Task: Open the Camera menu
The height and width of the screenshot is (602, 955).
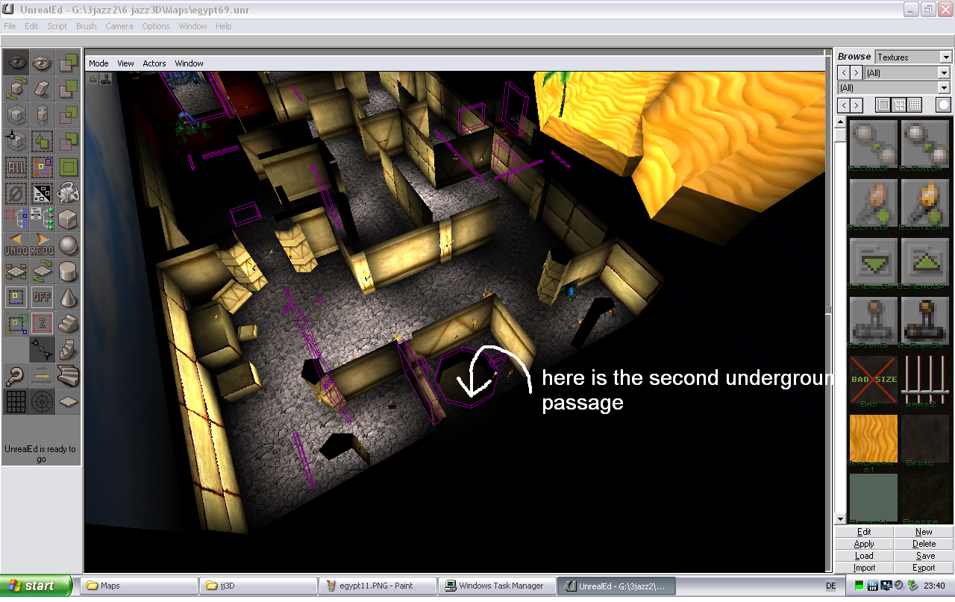Action: coord(119,26)
